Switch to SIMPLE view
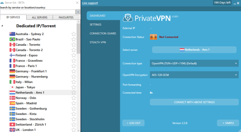 (228, 123)
